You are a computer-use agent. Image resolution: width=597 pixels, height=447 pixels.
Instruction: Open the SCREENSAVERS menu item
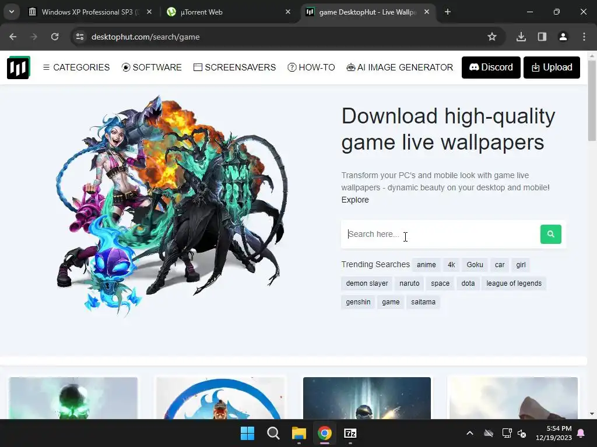pos(234,68)
